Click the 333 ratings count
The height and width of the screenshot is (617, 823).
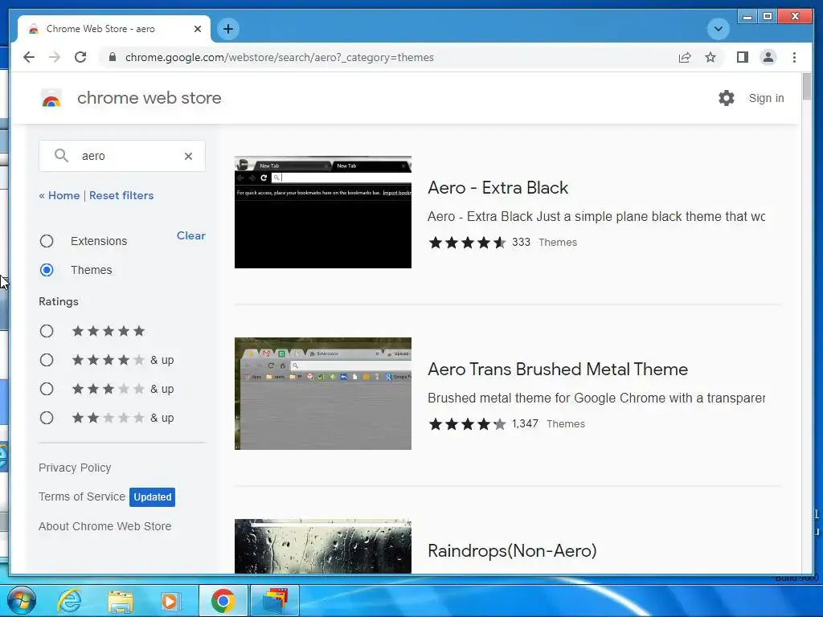[x=521, y=242]
